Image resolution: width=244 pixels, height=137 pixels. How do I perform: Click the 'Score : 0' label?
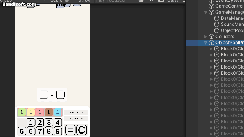click(76, 119)
